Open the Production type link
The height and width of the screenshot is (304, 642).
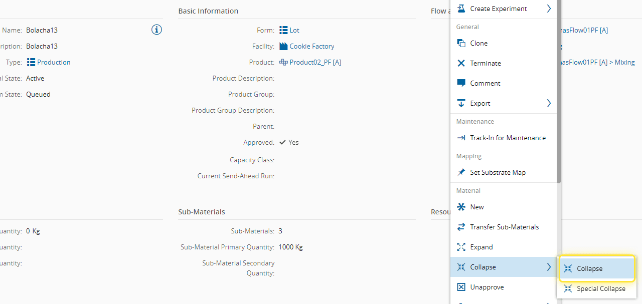(x=53, y=62)
